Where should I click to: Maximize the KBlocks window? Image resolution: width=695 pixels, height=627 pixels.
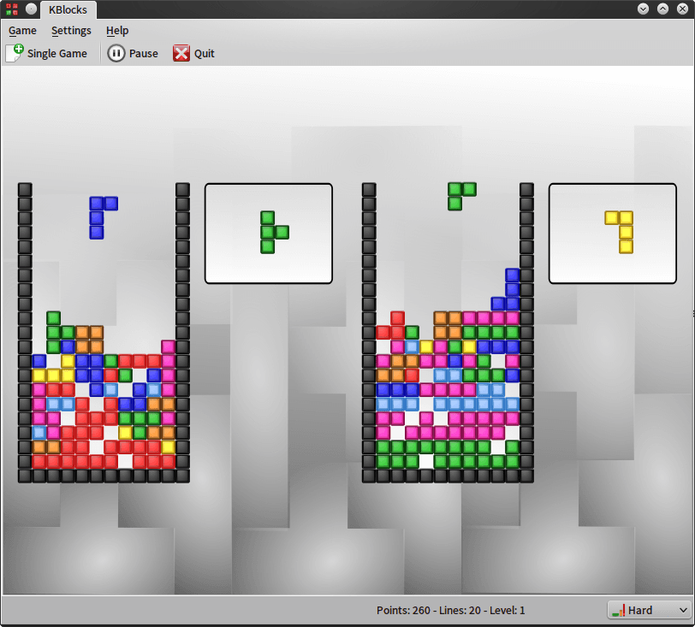click(x=662, y=9)
